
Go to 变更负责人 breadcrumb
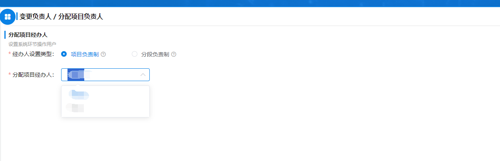pos(35,17)
